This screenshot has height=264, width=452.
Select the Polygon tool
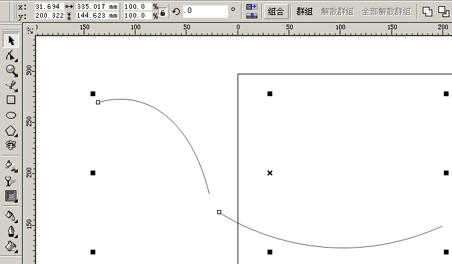[x=11, y=130]
